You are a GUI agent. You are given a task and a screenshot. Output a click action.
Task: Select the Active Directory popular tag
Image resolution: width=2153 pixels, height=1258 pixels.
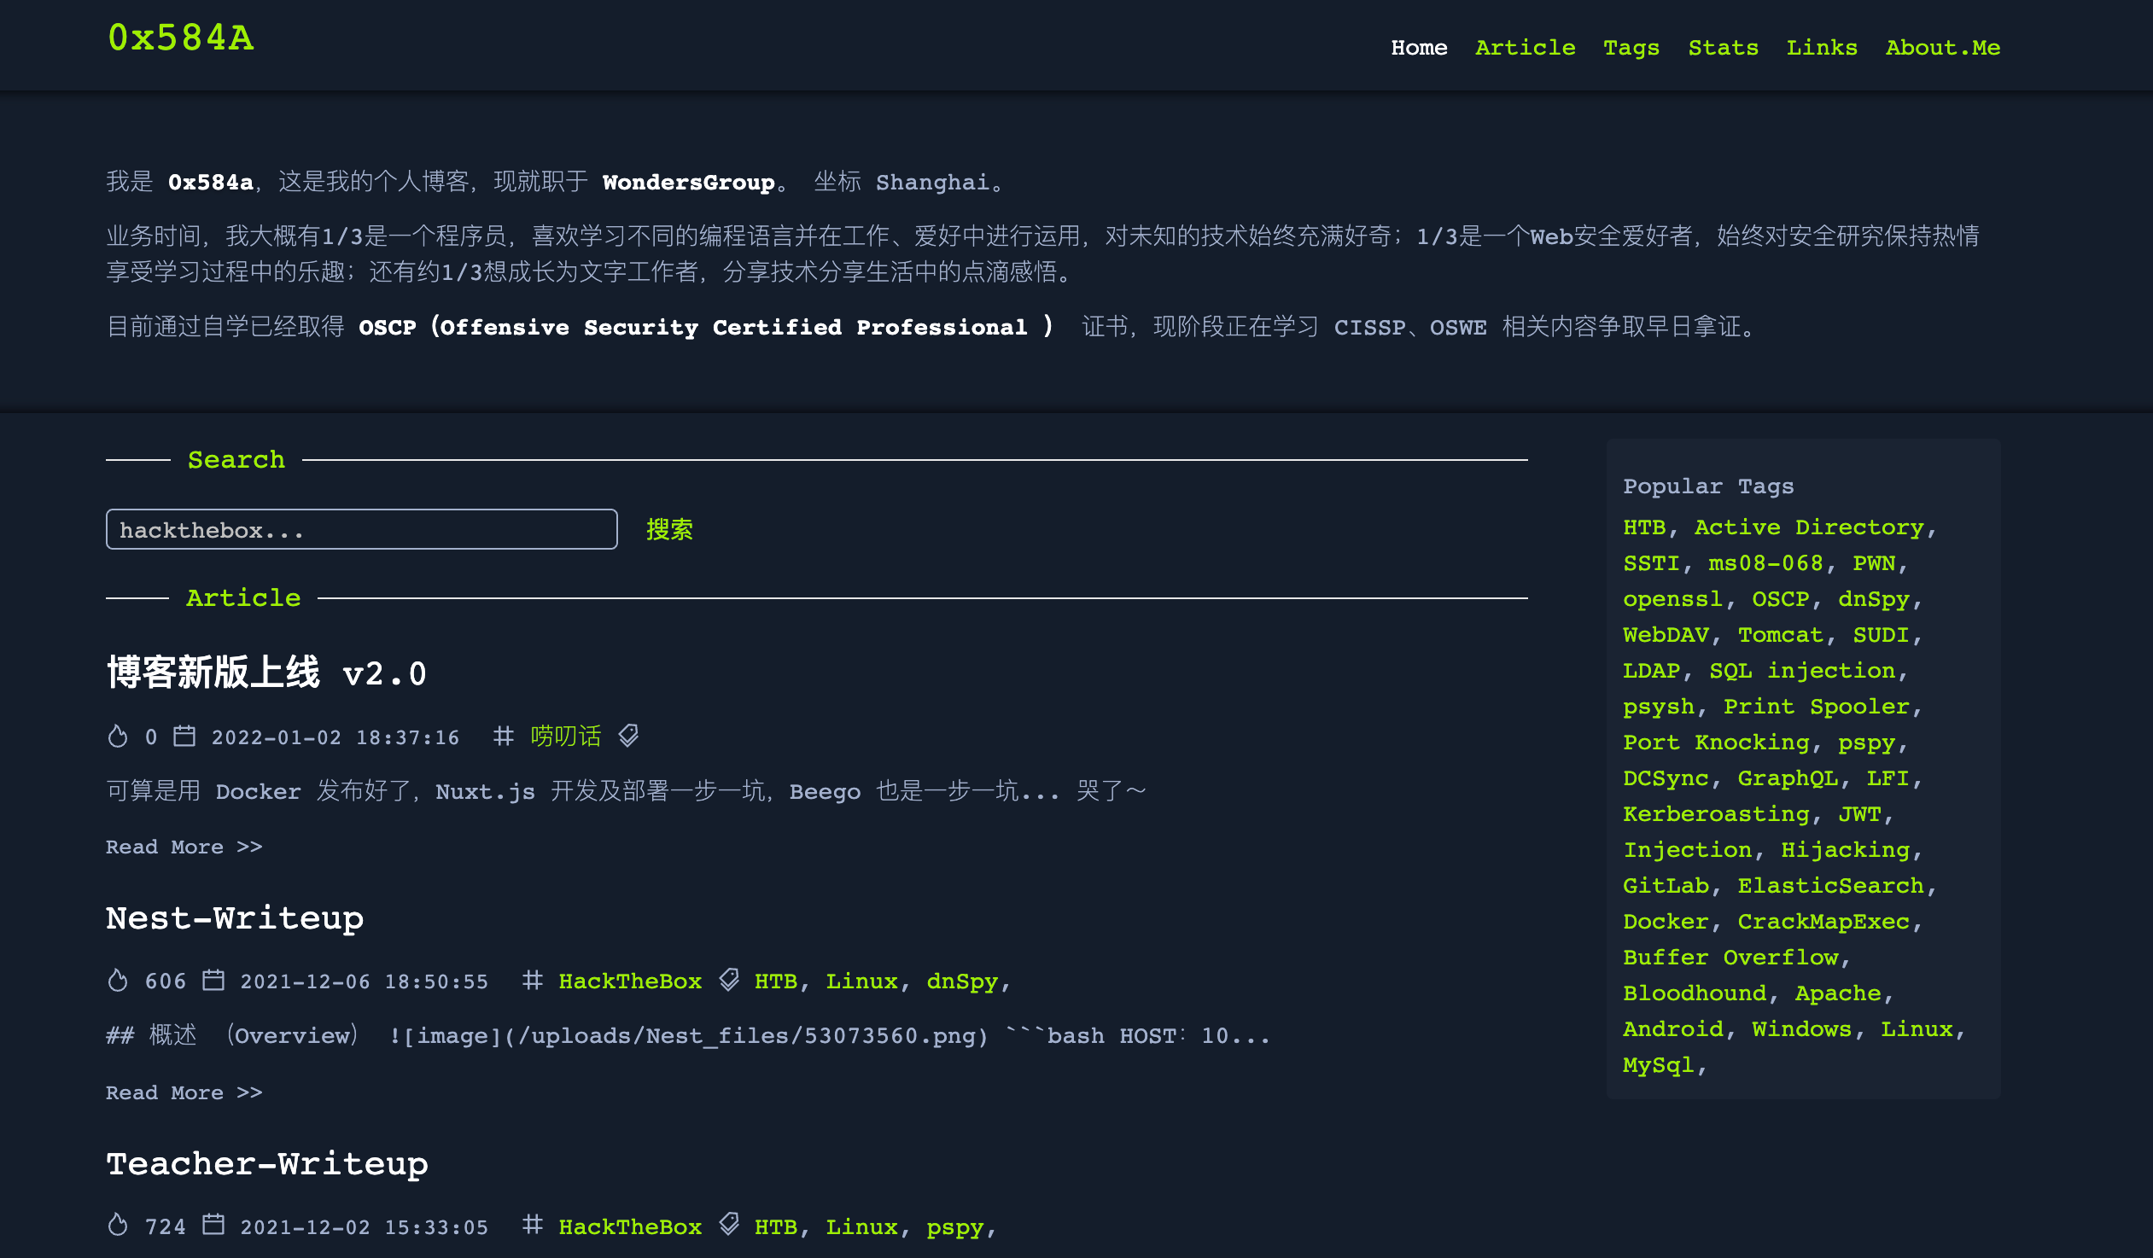click(1808, 527)
